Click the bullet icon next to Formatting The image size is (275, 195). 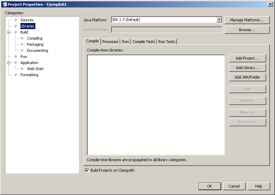[16, 75]
